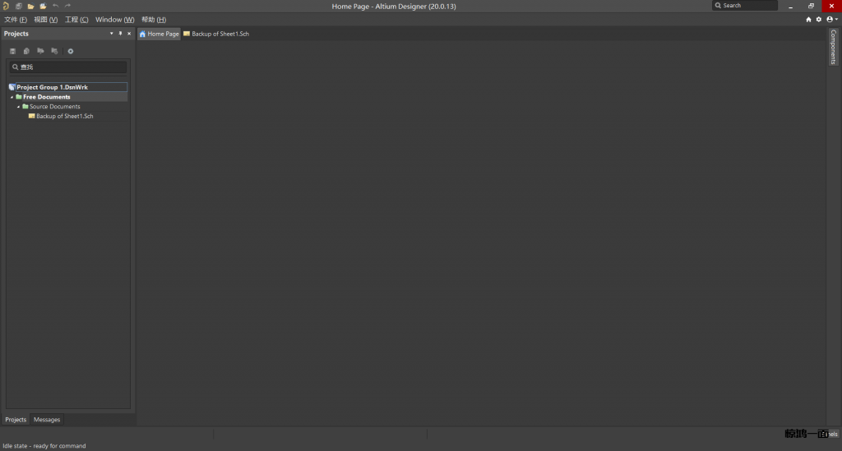Click the Open Document folder icon
This screenshot has width=842, height=451.
point(30,6)
